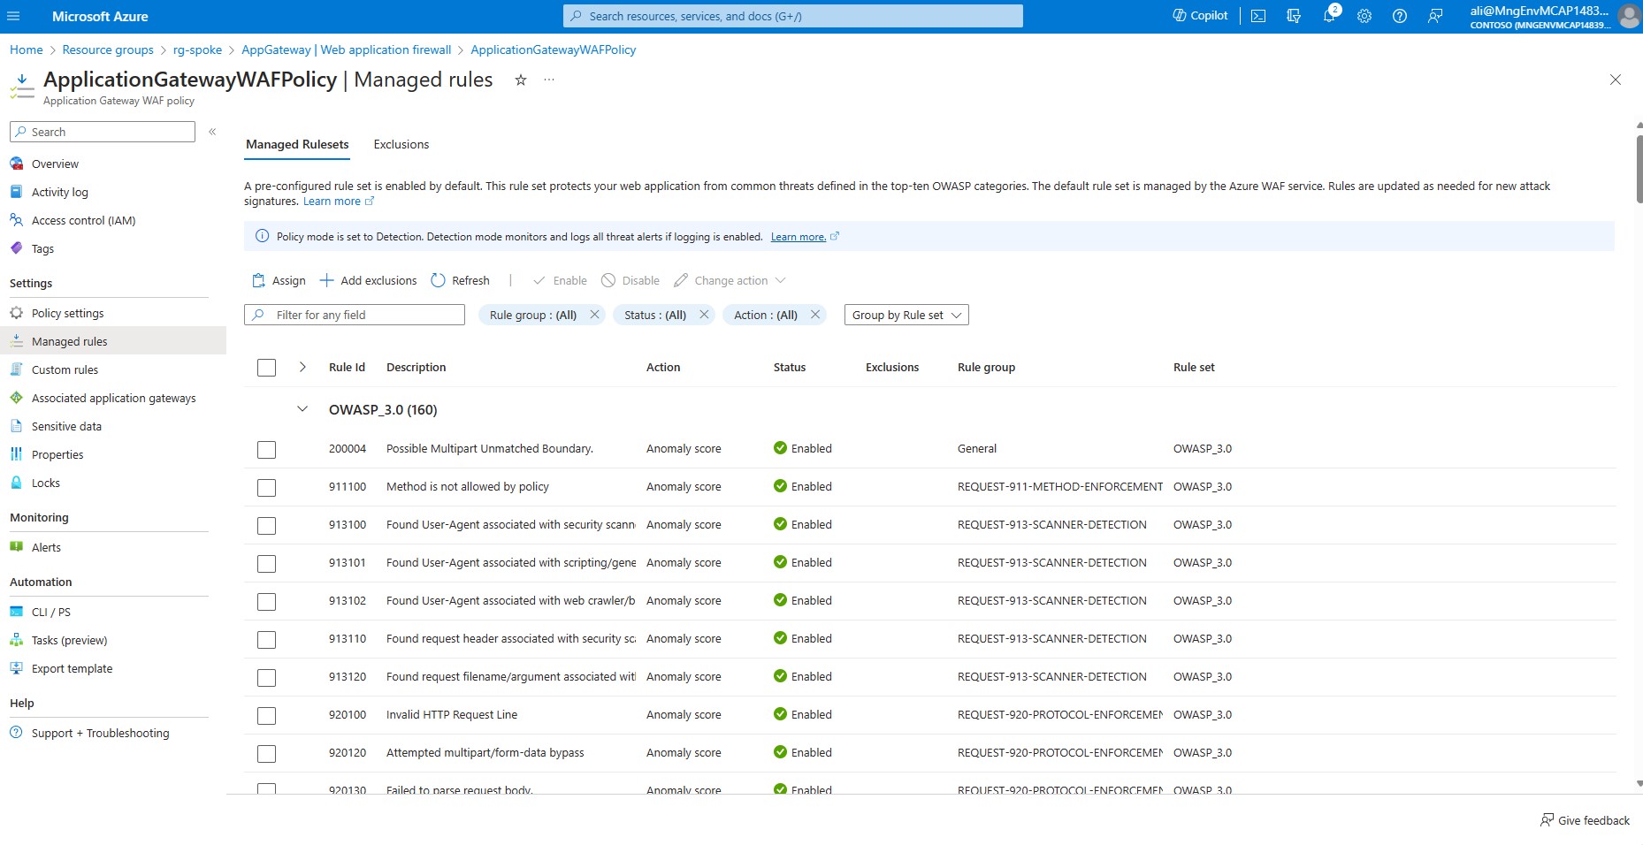Open the Learn more link after signatures
The width and height of the screenshot is (1643, 845).
click(339, 202)
